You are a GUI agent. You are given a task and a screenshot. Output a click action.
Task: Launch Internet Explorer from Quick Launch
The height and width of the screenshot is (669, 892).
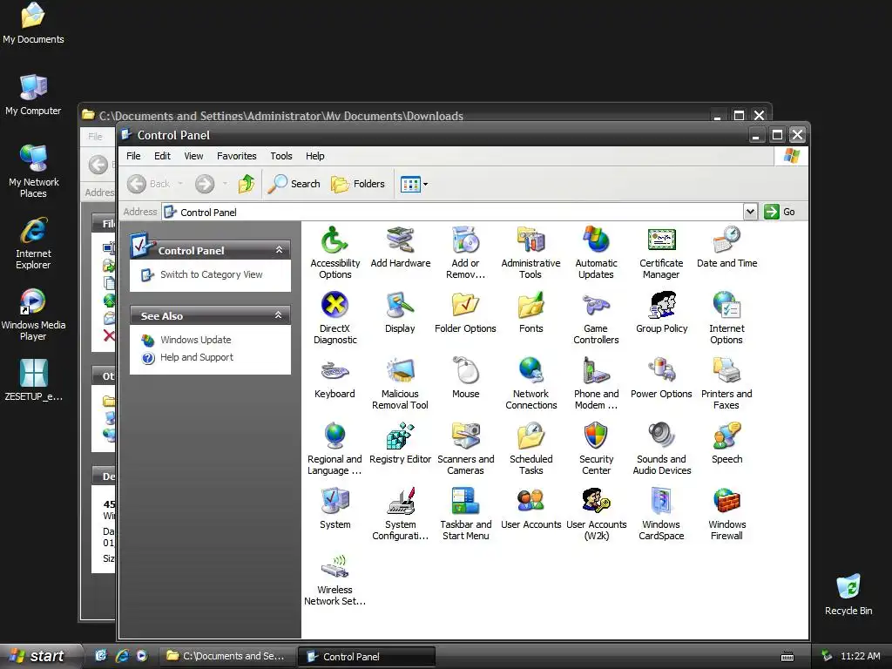122,656
